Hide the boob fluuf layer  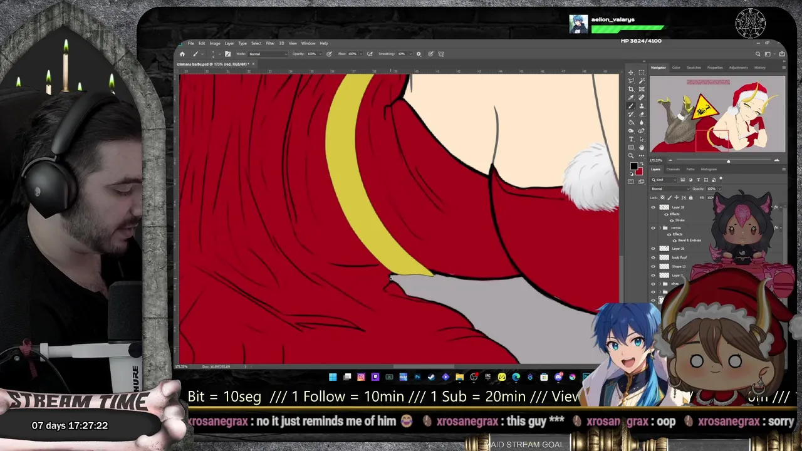653,257
